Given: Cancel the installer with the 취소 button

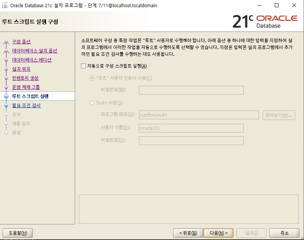Looking at the screenshot, I should 284,233.
